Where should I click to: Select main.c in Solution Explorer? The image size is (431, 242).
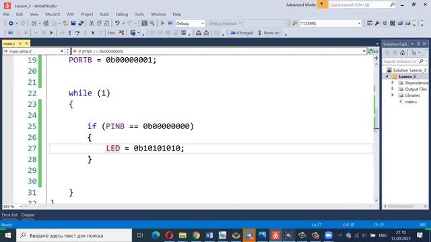[x=411, y=102]
